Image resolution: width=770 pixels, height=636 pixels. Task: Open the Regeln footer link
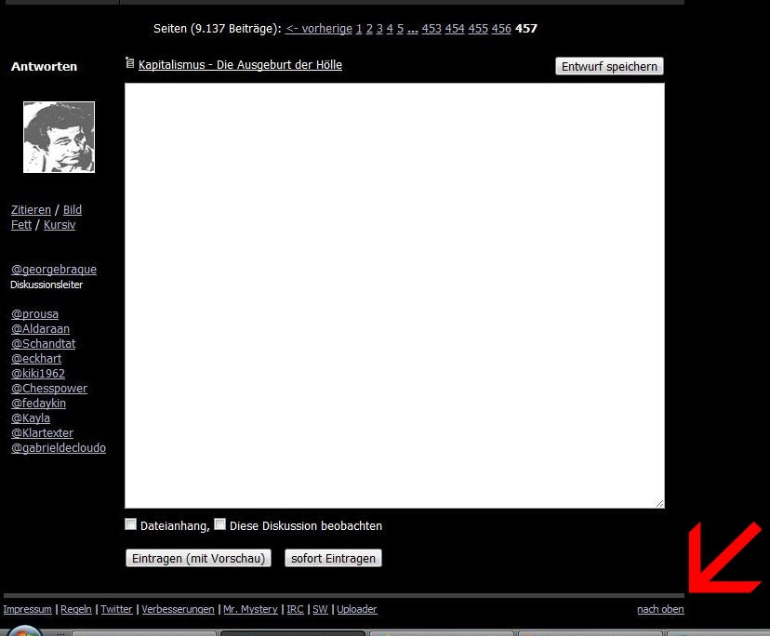(x=76, y=609)
